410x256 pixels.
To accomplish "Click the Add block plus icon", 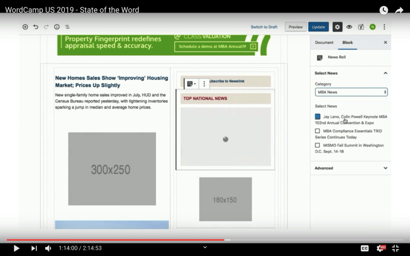I will tap(25, 27).
